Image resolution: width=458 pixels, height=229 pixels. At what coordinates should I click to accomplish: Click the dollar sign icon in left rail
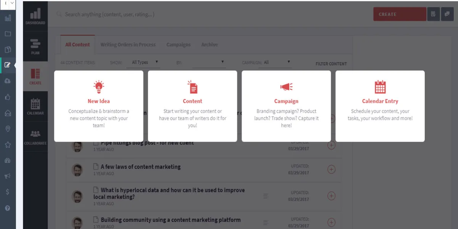(8, 192)
